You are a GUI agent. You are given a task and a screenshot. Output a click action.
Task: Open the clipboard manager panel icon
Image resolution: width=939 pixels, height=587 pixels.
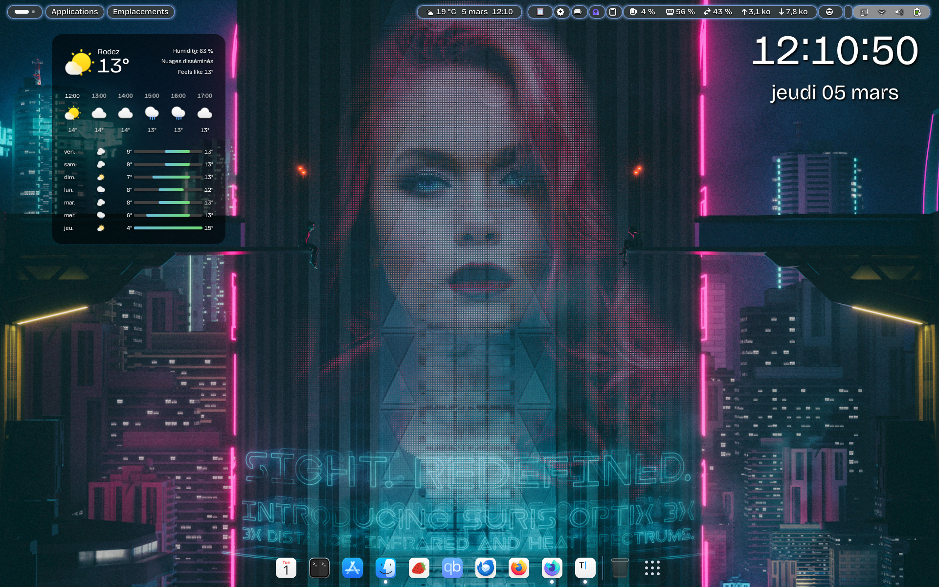(x=613, y=12)
